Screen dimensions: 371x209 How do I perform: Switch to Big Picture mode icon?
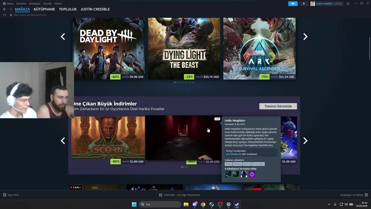point(348,3)
